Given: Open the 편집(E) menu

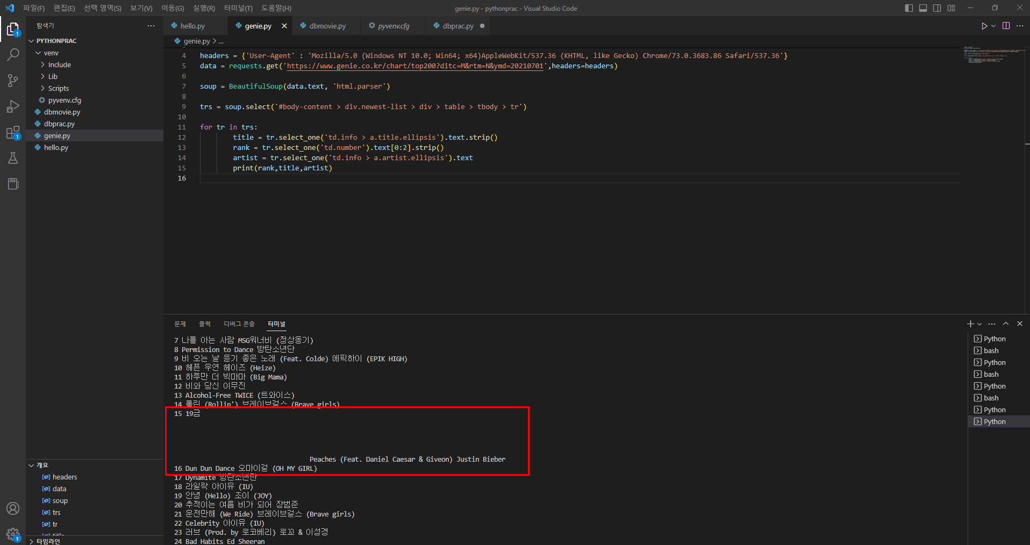Looking at the screenshot, I should 64,8.
